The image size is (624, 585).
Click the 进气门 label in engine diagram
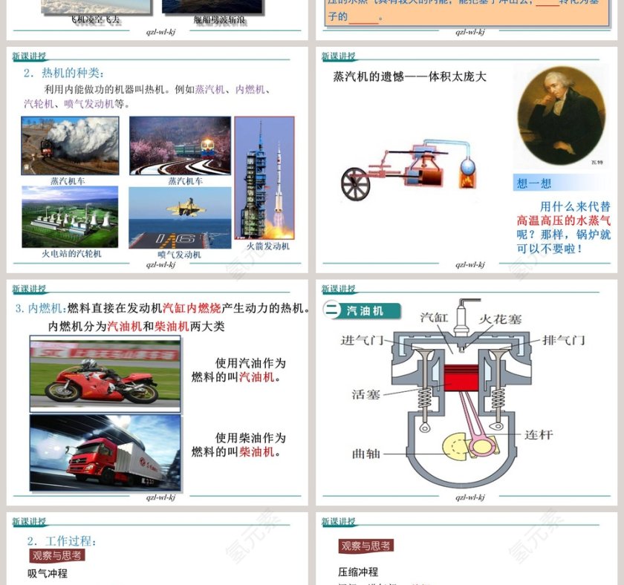(362, 340)
